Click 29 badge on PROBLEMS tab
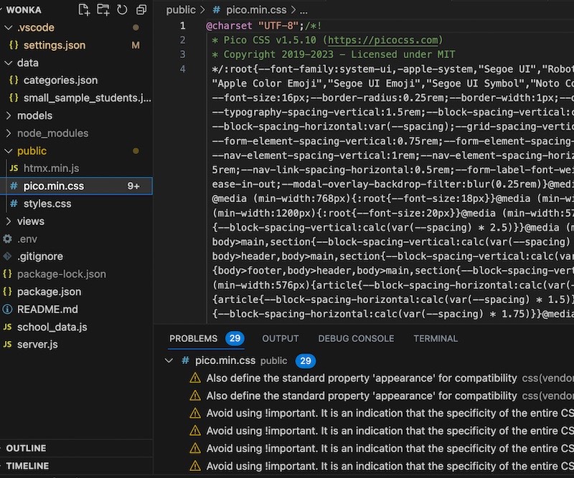This screenshot has height=478, width=574. pyautogui.click(x=235, y=338)
